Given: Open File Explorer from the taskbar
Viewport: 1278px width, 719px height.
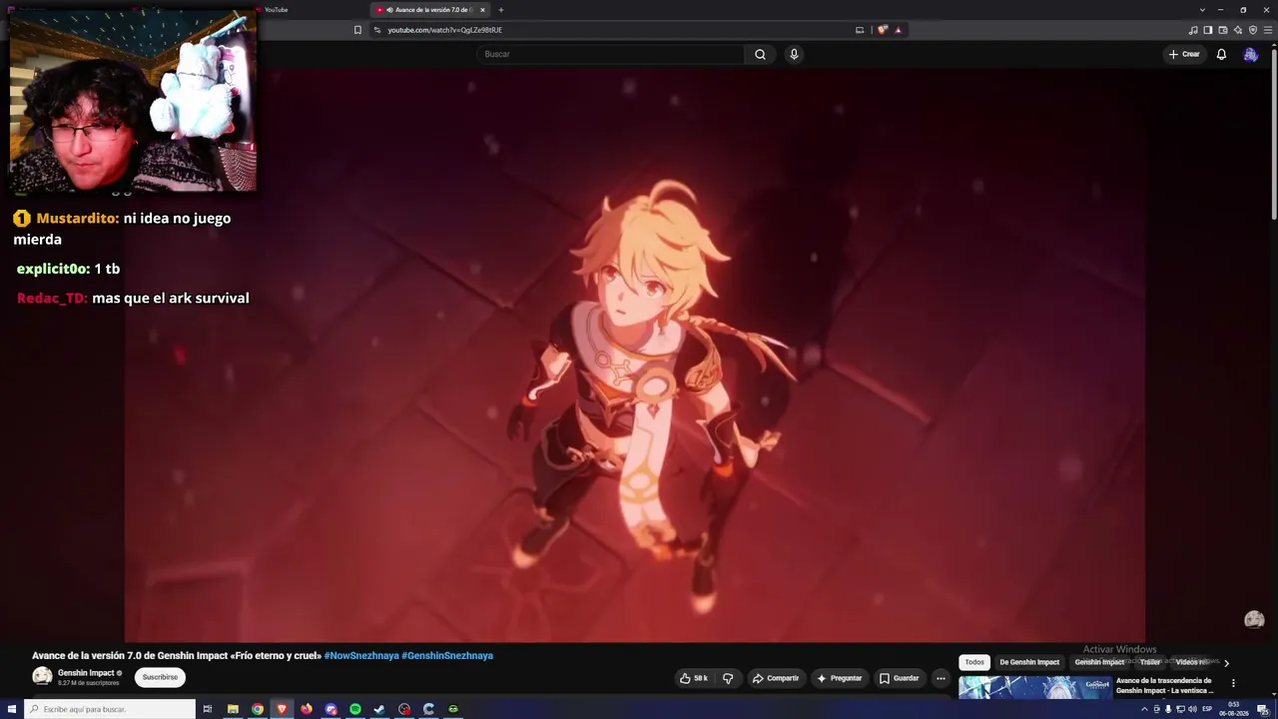Looking at the screenshot, I should 233,709.
